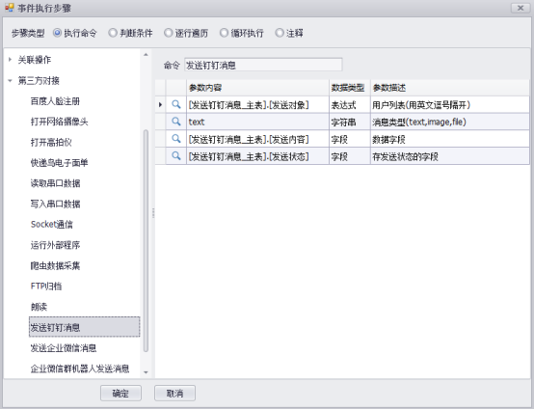
Task: Click the row indicator arrow of first row
Action: (x=160, y=104)
